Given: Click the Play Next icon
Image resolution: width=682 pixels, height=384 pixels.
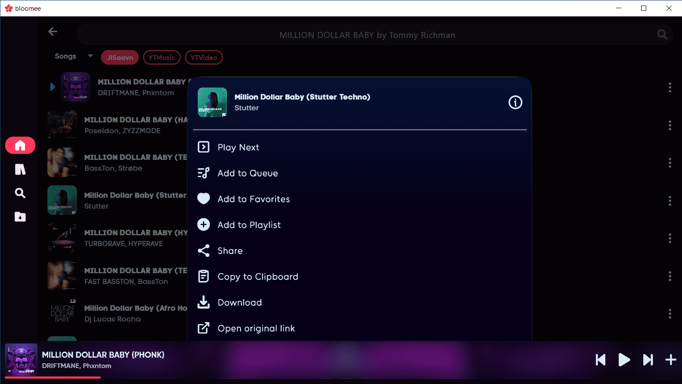Looking at the screenshot, I should (x=203, y=147).
